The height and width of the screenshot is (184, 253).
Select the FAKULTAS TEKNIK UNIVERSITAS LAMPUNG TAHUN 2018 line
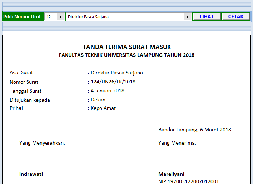click(126, 55)
